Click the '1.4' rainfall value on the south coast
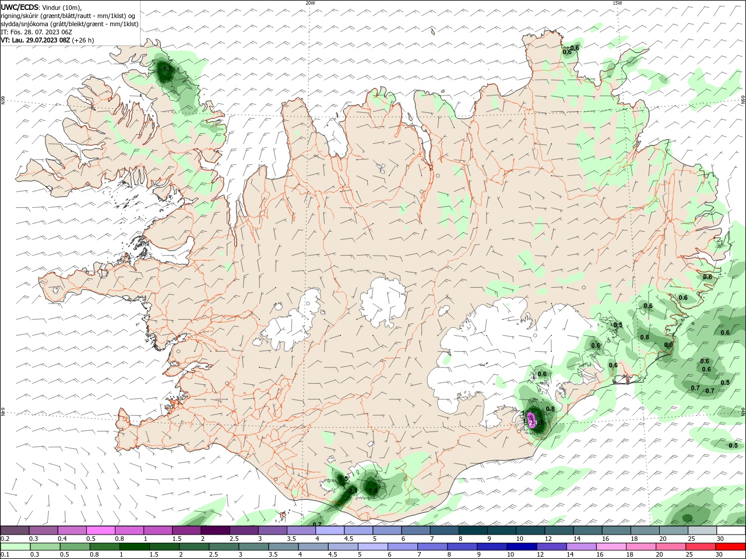The width and height of the screenshot is (746, 559). pyautogui.click(x=373, y=491)
